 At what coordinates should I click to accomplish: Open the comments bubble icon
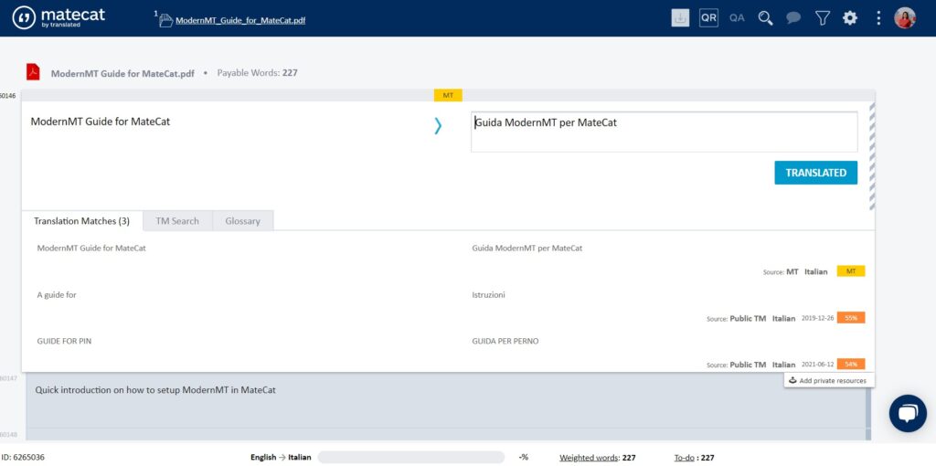coord(793,18)
